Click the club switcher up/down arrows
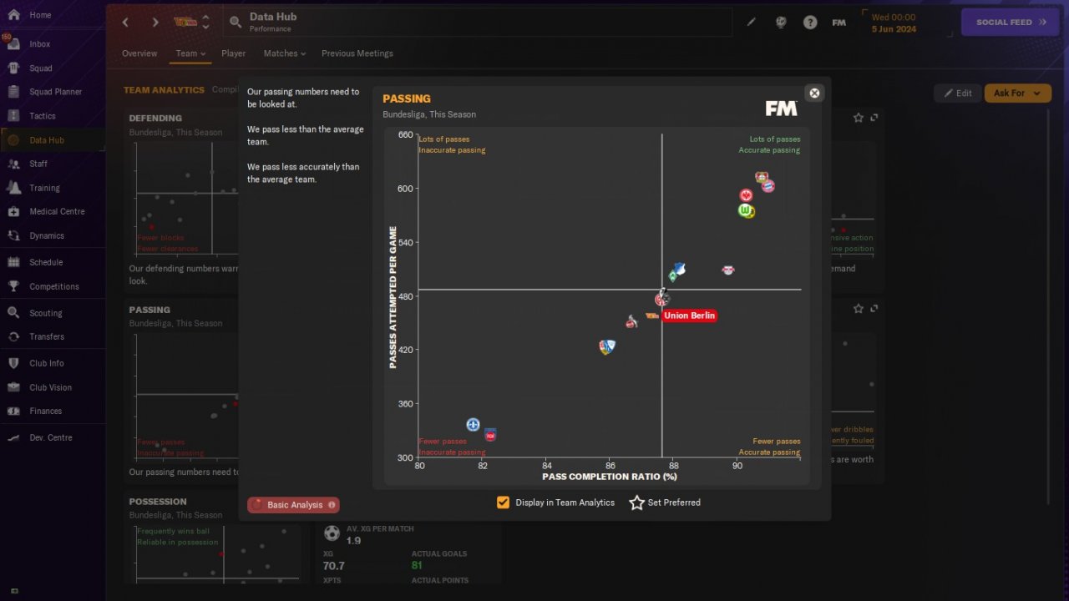This screenshot has width=1069, height=601. point(205,23)
